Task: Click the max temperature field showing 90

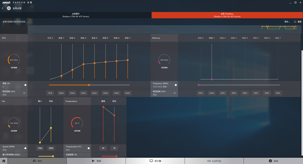Action: pyautogui.click(x=103, y=148)
